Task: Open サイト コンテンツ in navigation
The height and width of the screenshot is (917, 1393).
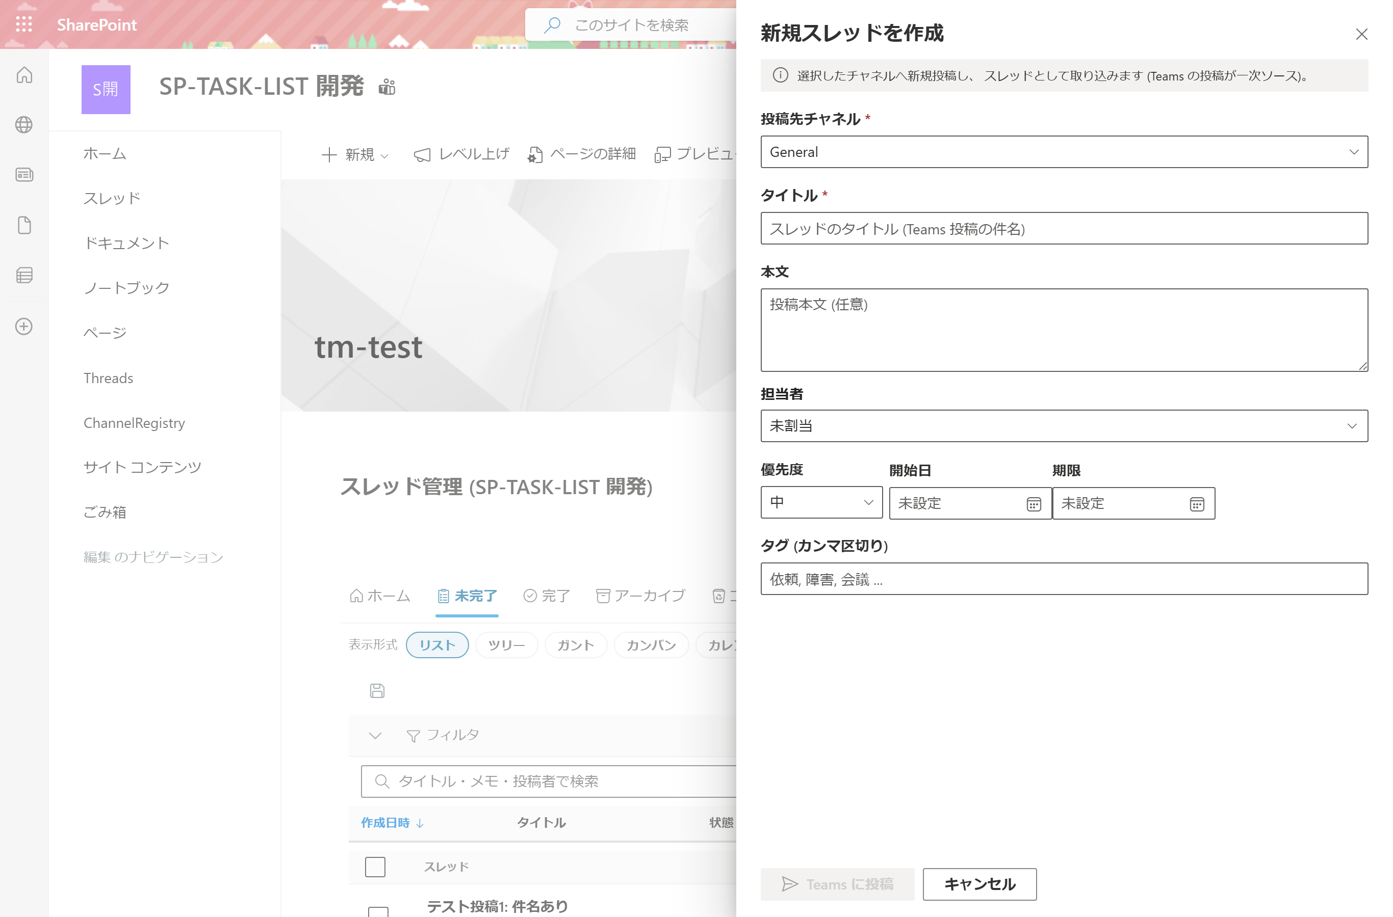Action: coord(142,467)
